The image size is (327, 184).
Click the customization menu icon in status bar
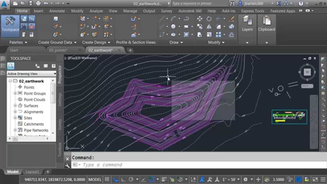tap(322, 179)
